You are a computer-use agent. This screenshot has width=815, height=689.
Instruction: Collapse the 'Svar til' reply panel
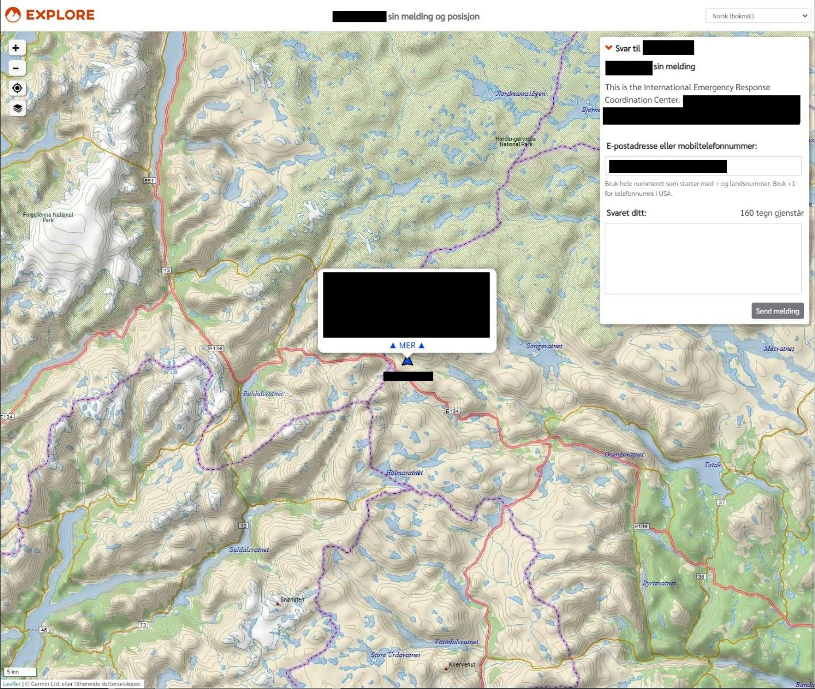click(609, 48)
